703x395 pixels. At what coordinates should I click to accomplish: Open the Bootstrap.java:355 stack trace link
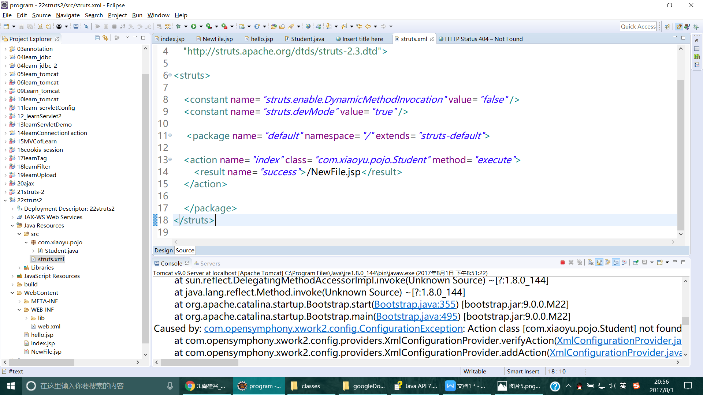coord(415,304)
